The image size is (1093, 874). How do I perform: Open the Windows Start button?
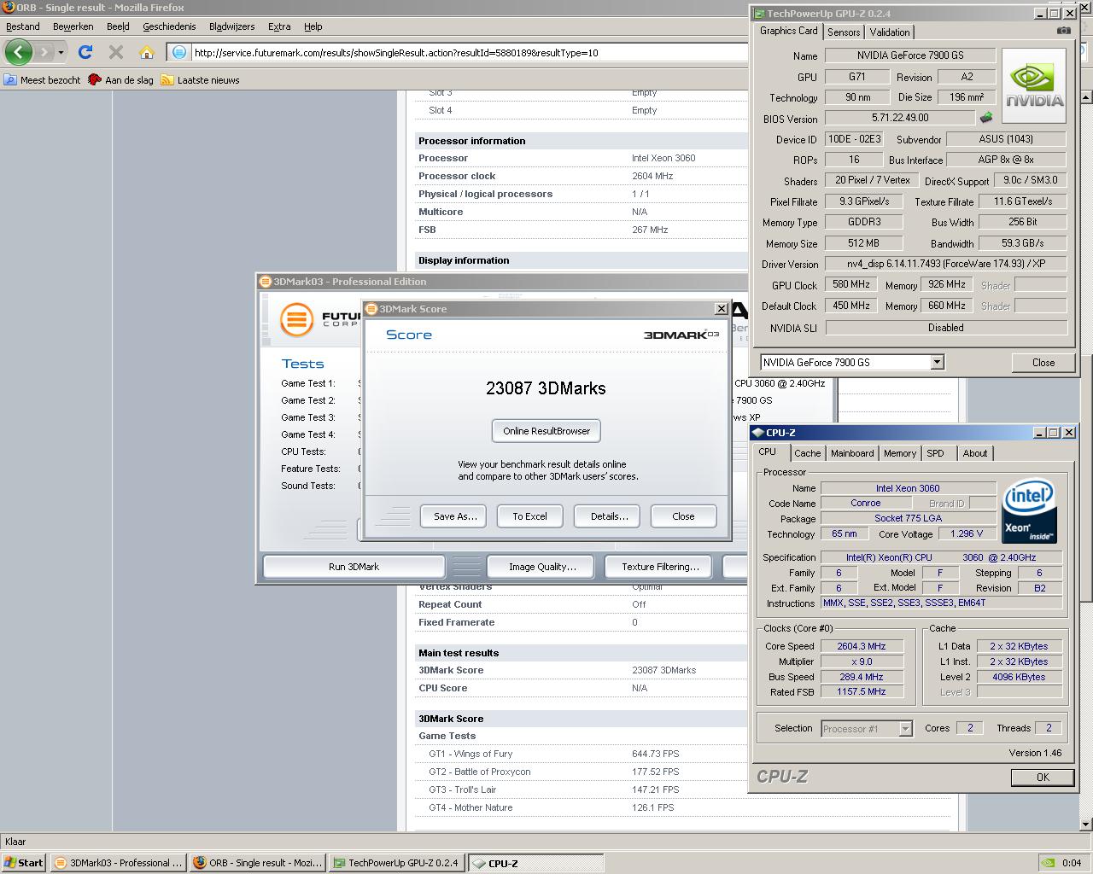coord(24,862)
